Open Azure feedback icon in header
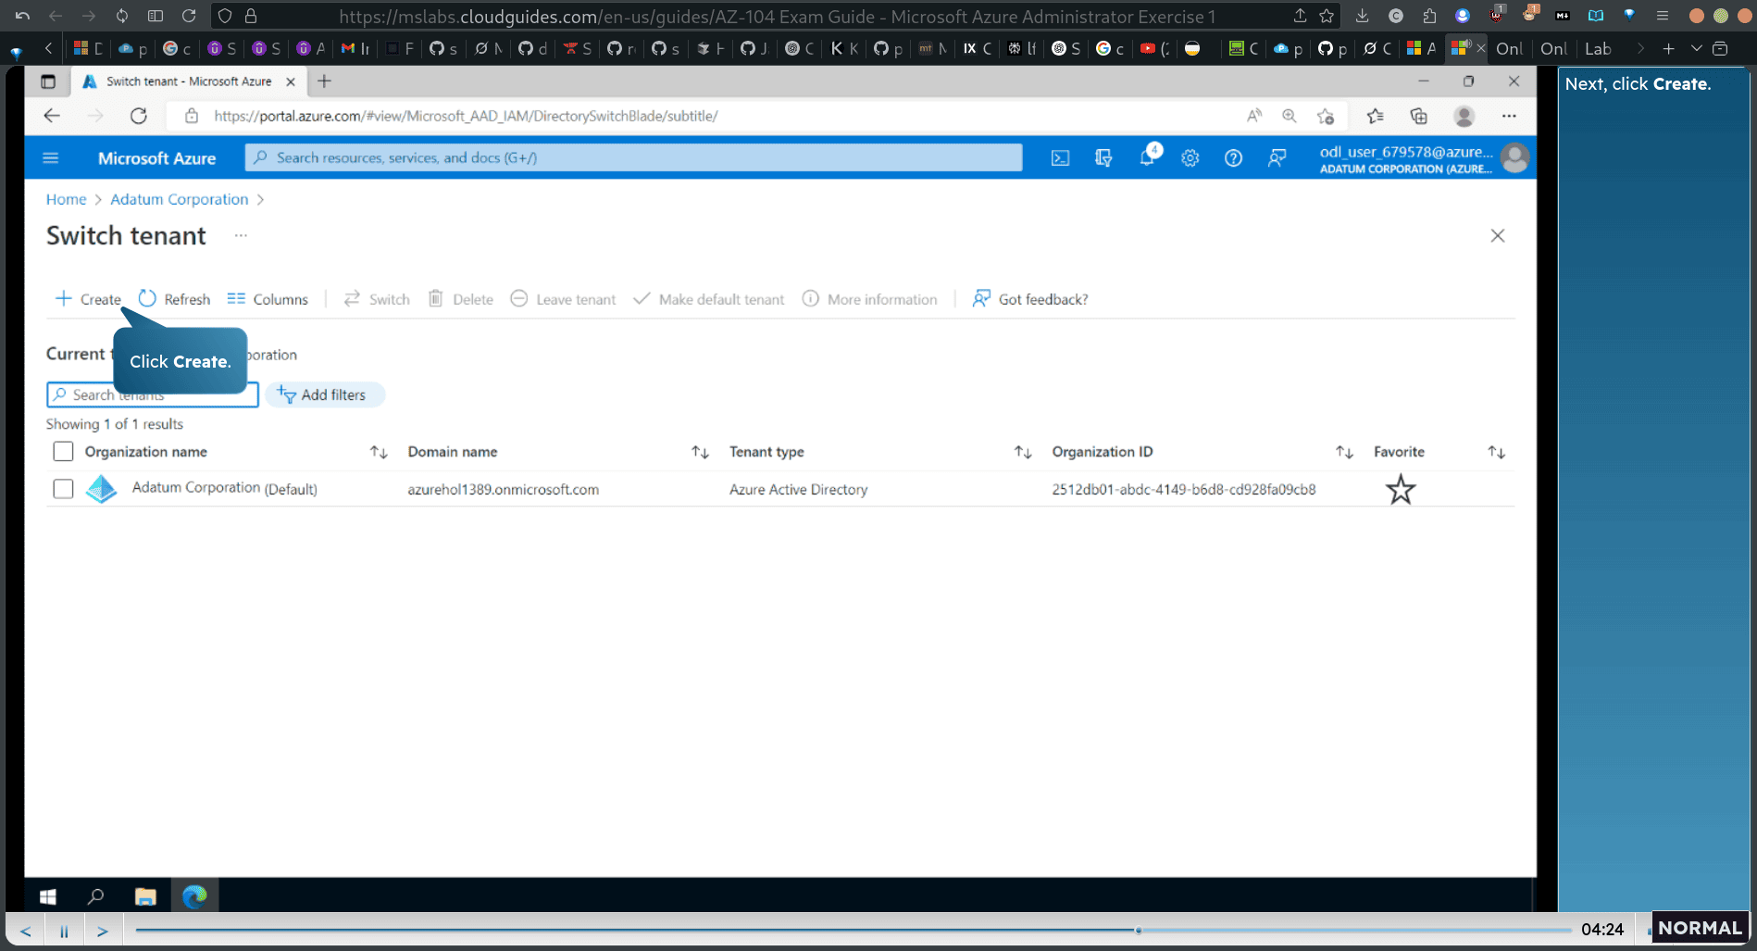Image resolution: width=1757 pixels, height=951 pixels. (1277, 158)
